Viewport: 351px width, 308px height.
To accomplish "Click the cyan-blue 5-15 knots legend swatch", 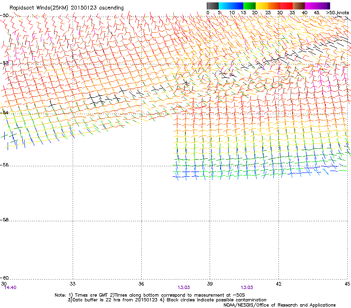I will [x=231, y=6].
